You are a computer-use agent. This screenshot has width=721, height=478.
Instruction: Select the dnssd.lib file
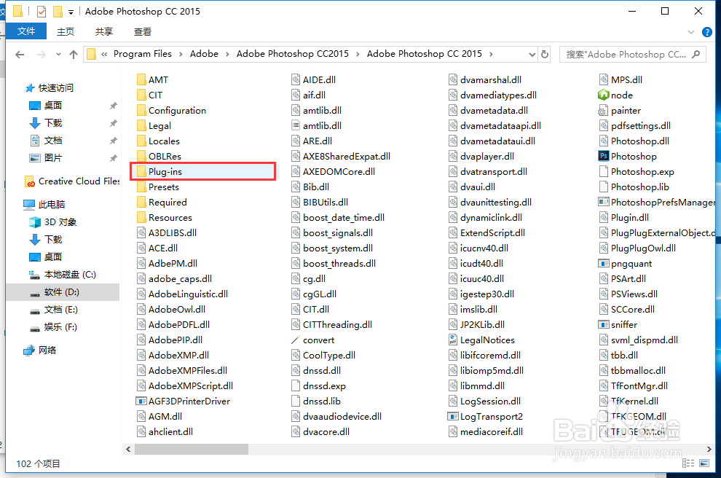pyautogui.click(x=316, y=401)
